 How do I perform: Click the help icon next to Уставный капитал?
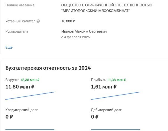click(38, 21)
